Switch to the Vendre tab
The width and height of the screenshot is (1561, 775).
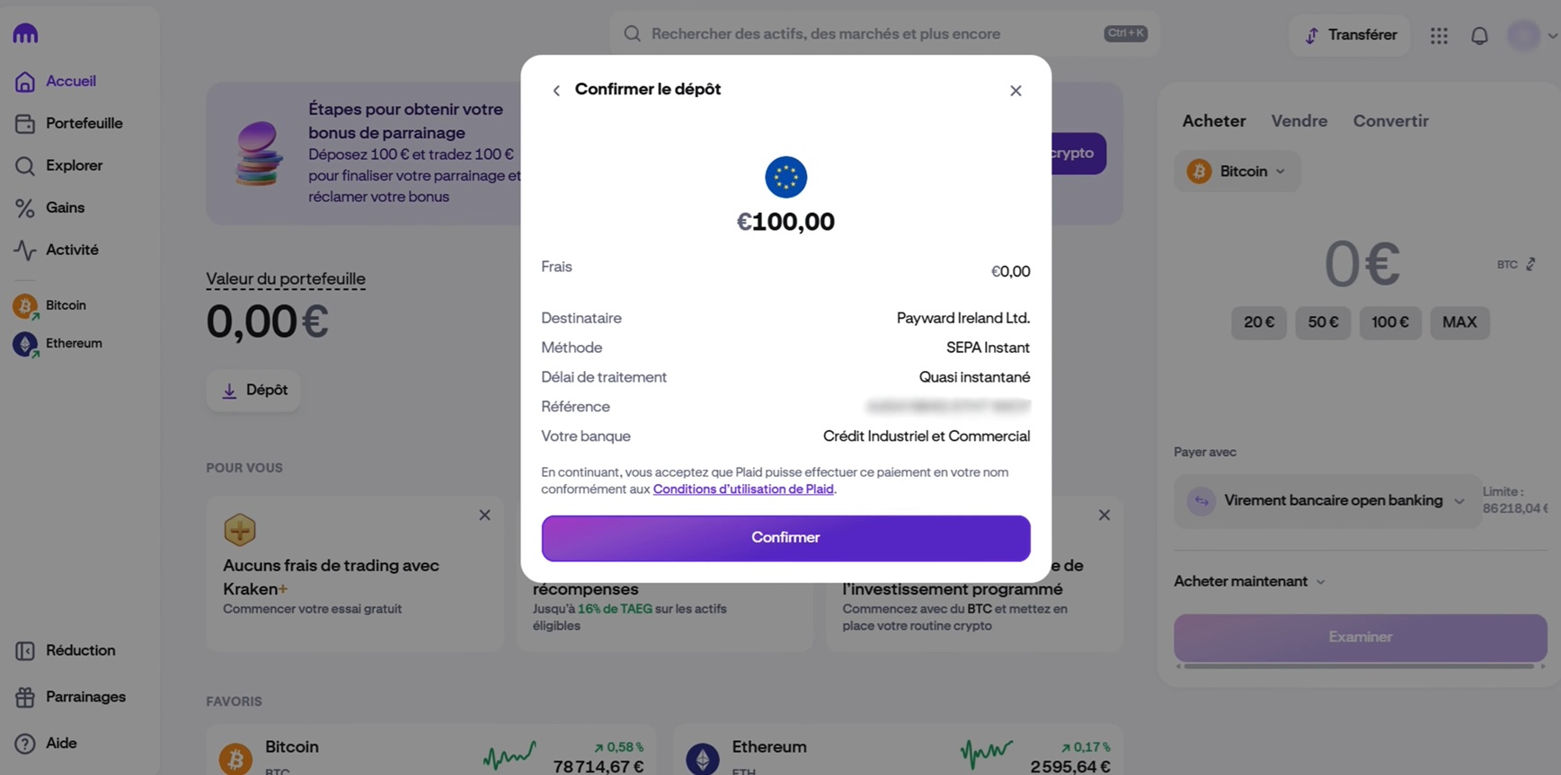pos(1299,121)
